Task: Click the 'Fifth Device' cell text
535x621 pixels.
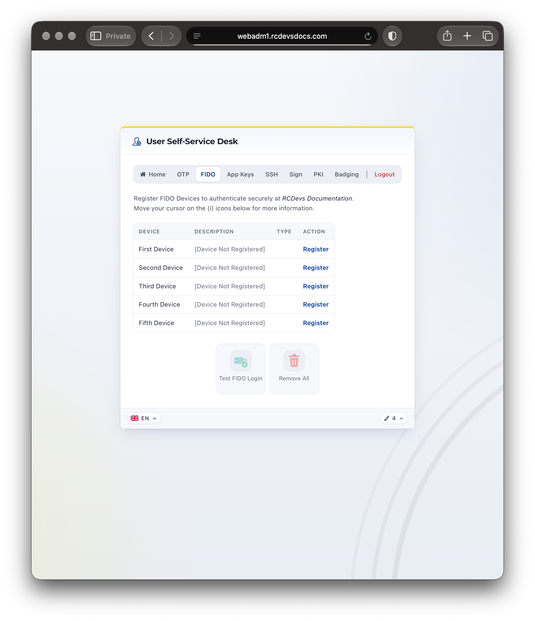Action: (x=156, y=323)
